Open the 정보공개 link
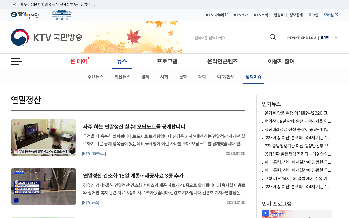This screenshot has height=218, width=349. 296,15
